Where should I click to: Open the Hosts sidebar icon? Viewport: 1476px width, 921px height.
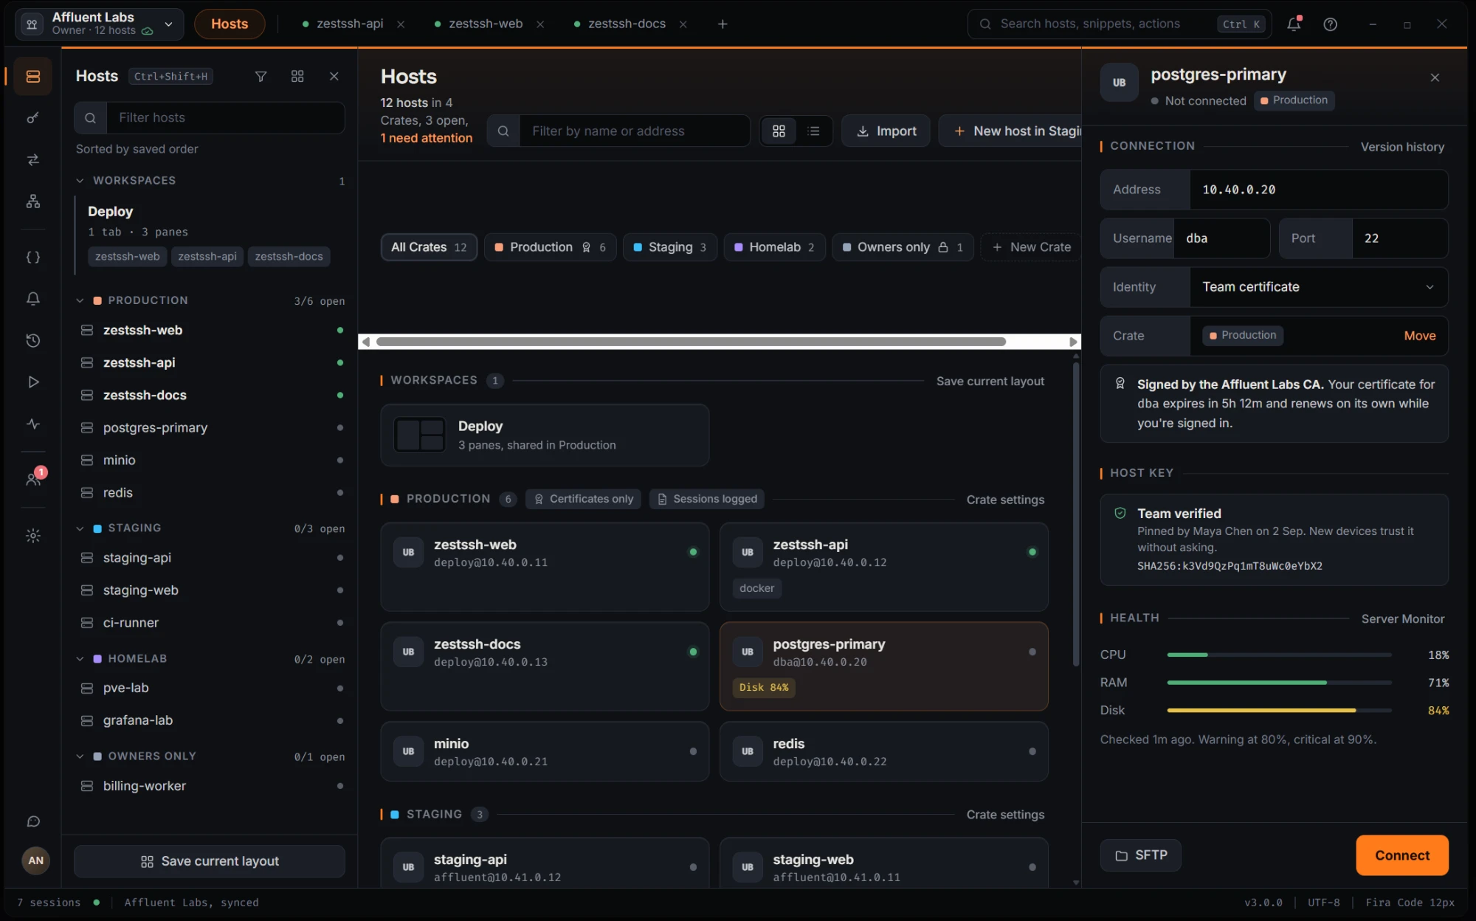click(32, 76)
